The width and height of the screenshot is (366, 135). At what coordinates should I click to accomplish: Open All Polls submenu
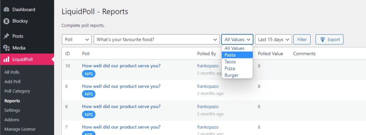[x=12, y=72]
